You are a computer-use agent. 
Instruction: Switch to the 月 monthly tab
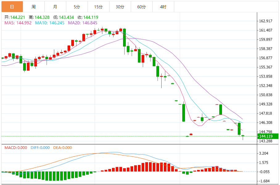tap(56, 7)
